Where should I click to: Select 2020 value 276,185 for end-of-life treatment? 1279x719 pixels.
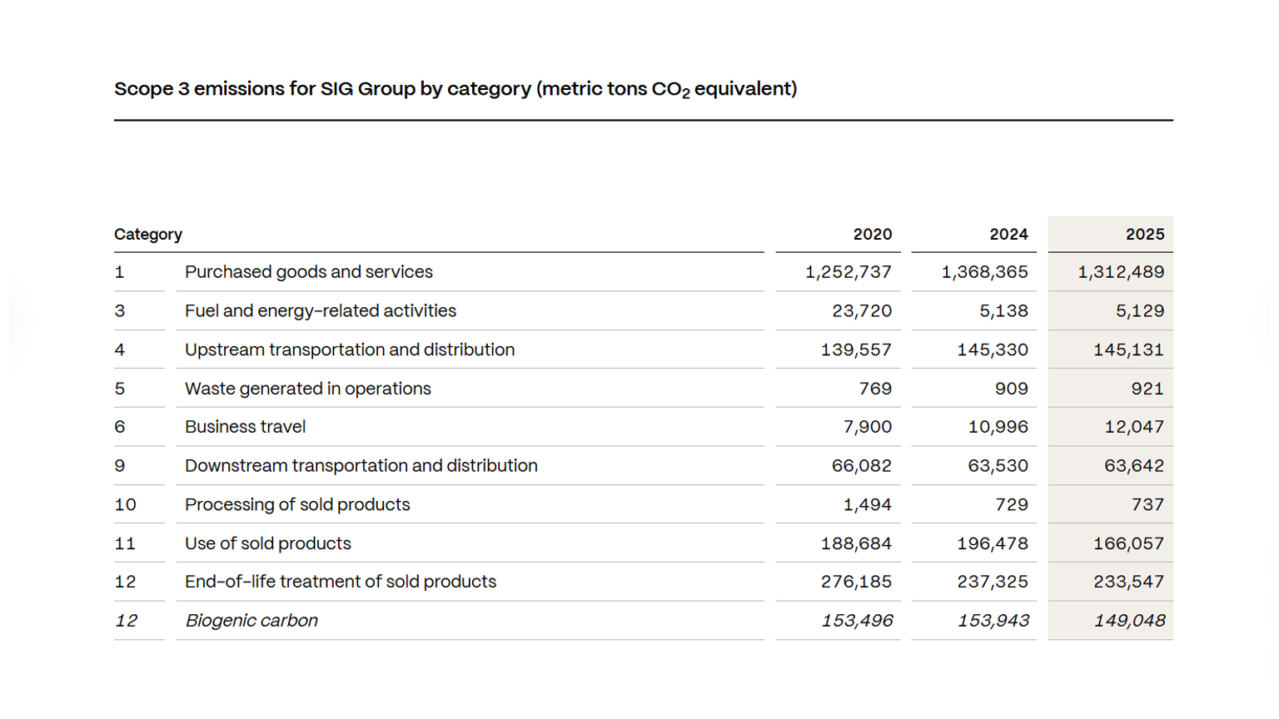pyautogui.click(x=856, y=582)
